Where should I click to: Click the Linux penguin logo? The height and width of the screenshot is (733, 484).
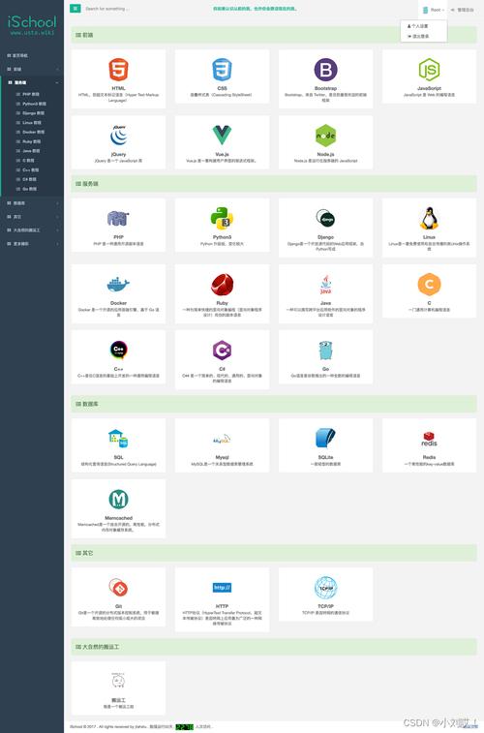click(429, 218)
